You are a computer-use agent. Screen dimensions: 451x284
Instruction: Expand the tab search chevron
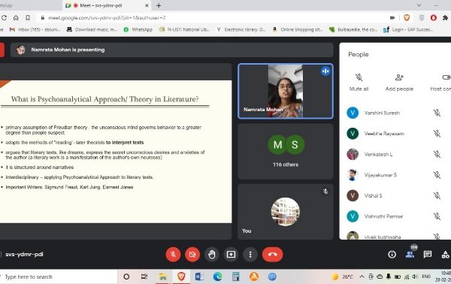point(419,5)
